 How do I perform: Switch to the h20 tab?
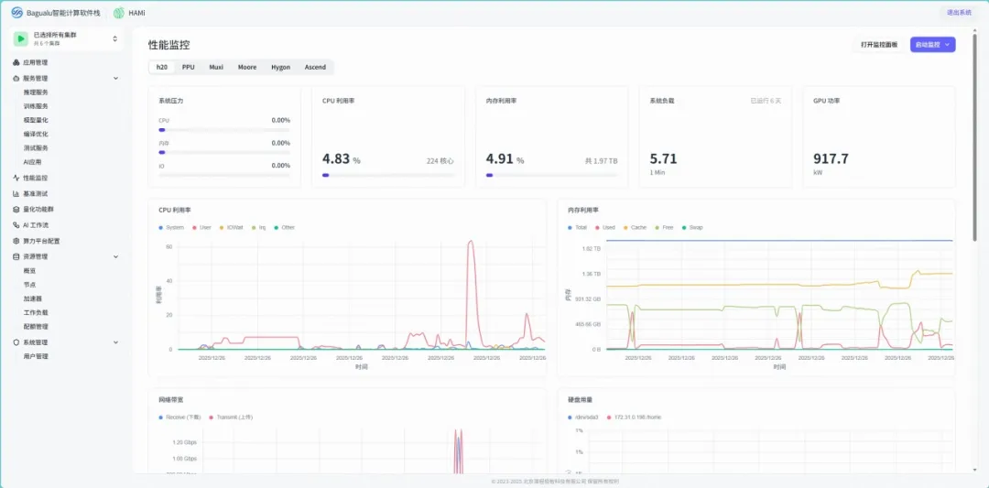tap(162, 67)
